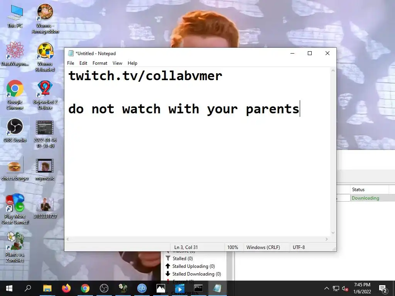Open muted volume tray icon
395x296 pixels.
pos(345,288)
